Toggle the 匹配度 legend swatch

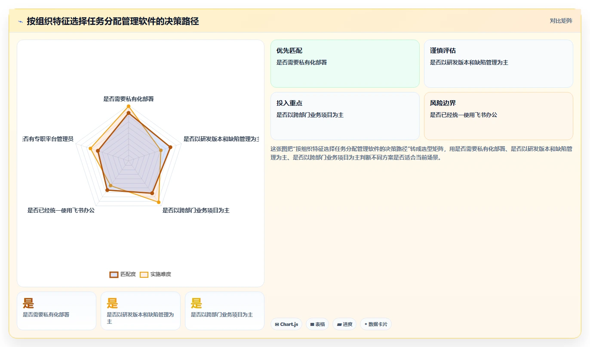[x=114, y=274]
